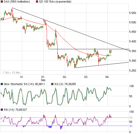Click the 5.500 price axis label

[x=133, y=22]
